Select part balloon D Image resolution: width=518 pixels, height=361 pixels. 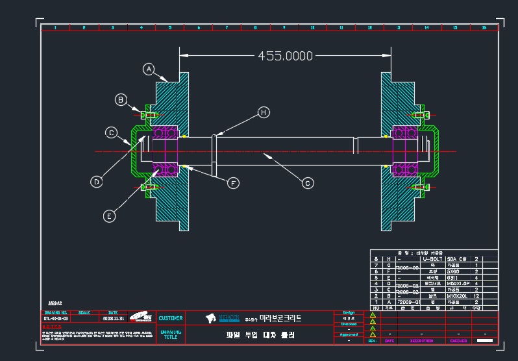click(97, 182)
